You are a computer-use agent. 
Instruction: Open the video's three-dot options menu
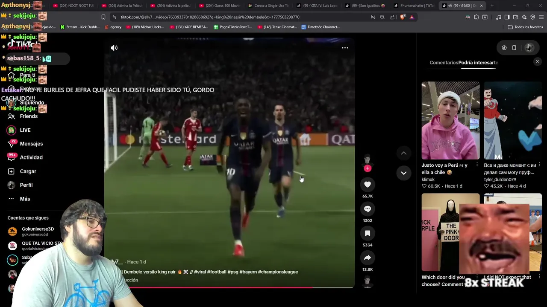[345, 48]
